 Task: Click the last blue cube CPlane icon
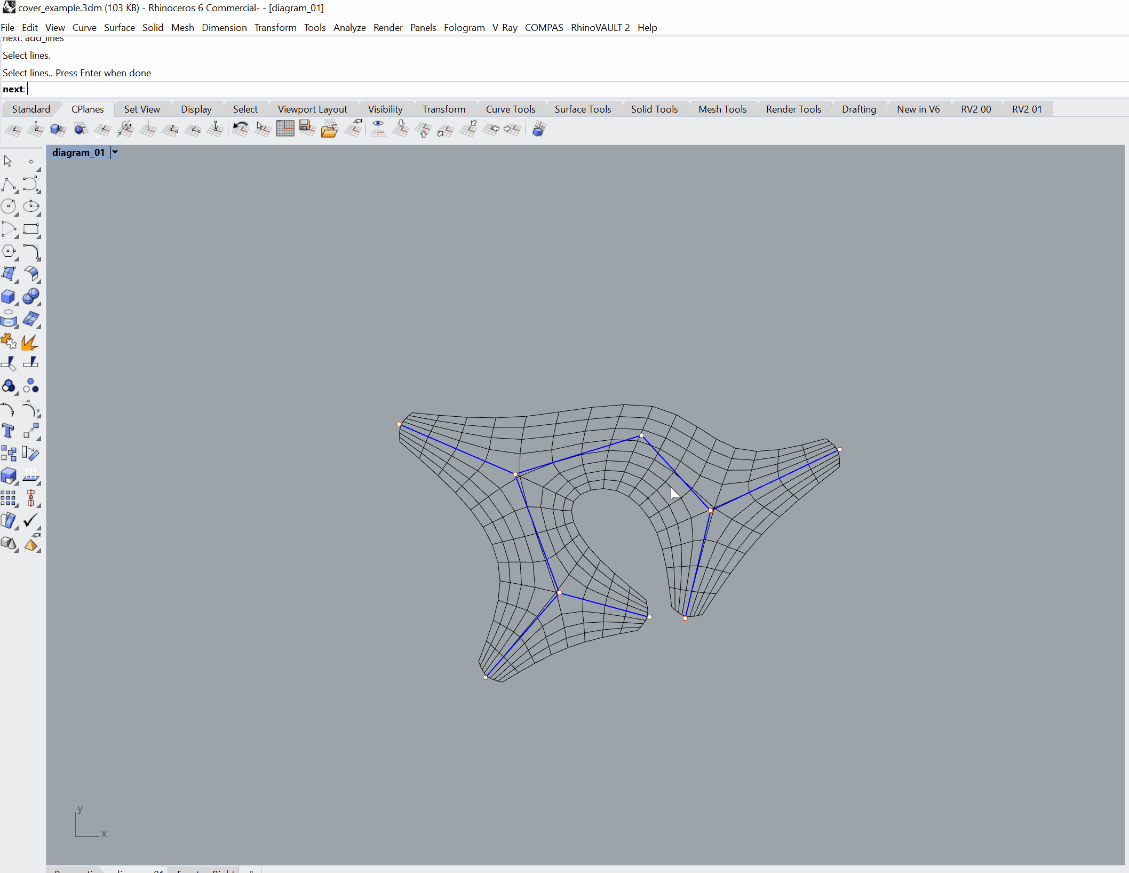[x=539, y=129]
